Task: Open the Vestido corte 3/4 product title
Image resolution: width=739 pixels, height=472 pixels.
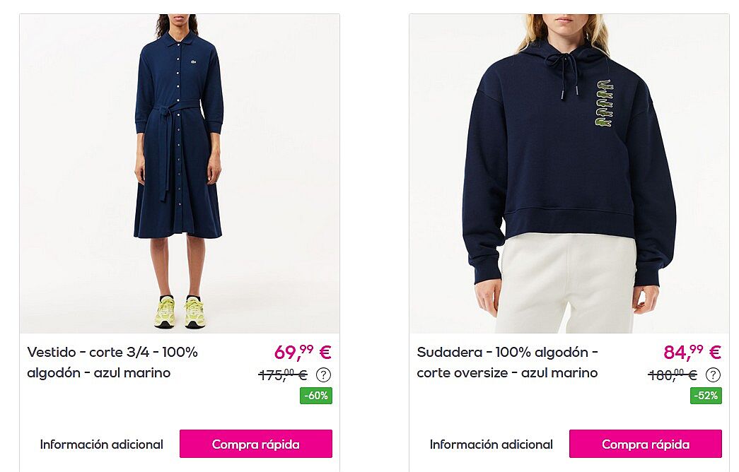Action: pyautogui.click(x=112, y=362)
